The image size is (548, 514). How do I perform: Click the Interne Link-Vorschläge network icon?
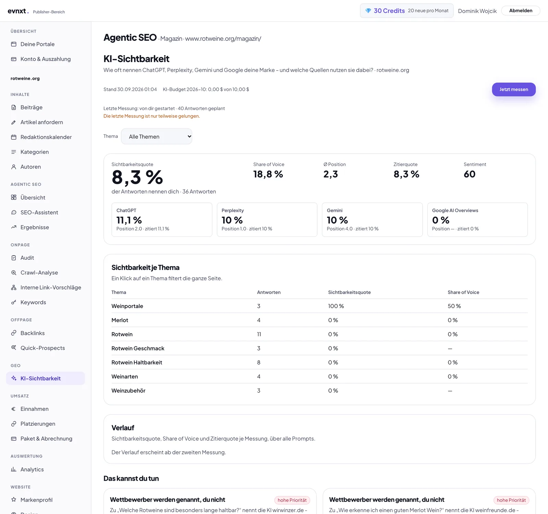pyautogui.click(x=14, y=287)
